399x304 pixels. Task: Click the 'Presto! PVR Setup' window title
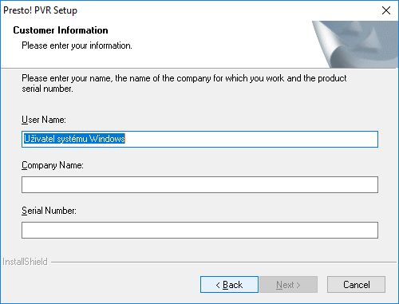point(40,10)
